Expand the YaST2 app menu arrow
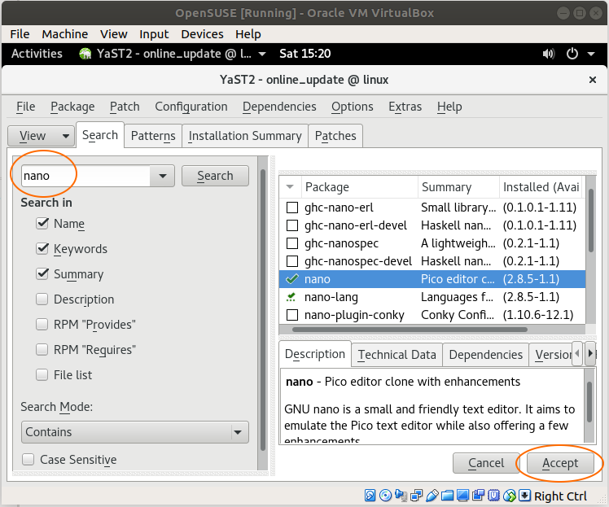609x507 pixels. [x=262, y=54]
